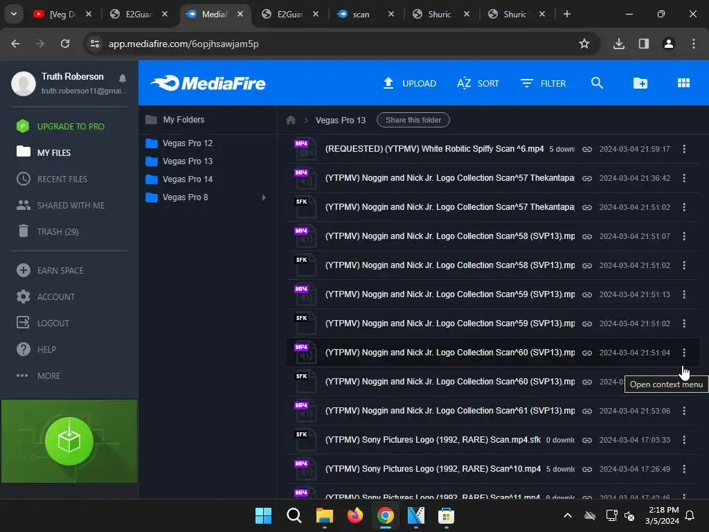Click LOGOUT in sidebar

pos(43,323)
